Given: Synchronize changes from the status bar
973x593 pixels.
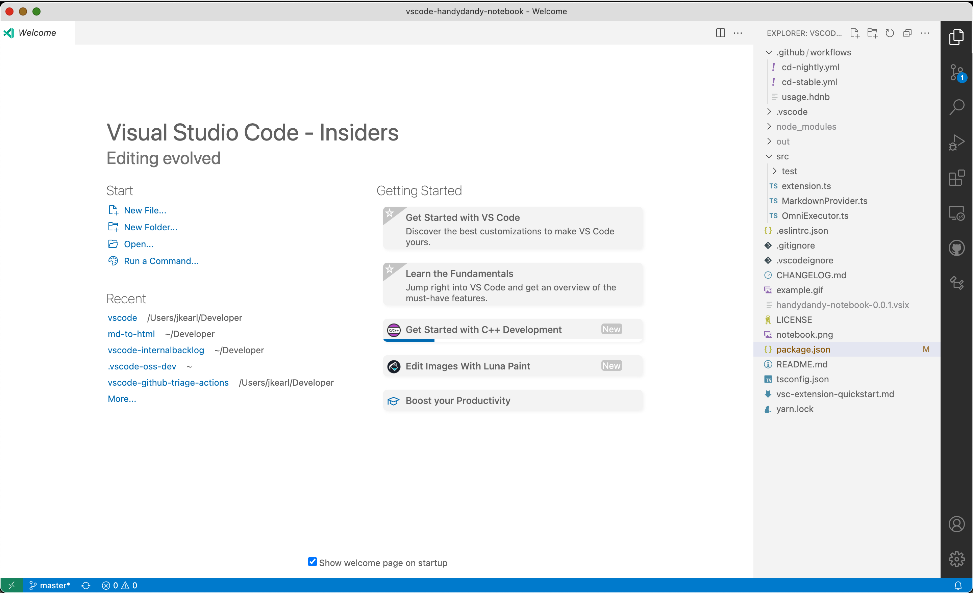Looking at the screenshot, I should [86, 586].
